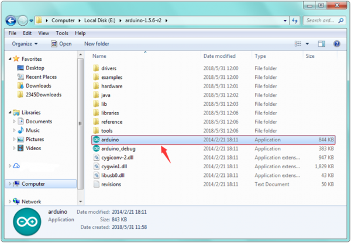351x243 pixels.
Task: Select the libusb0.dll file icon
Action: coord(97,175)
